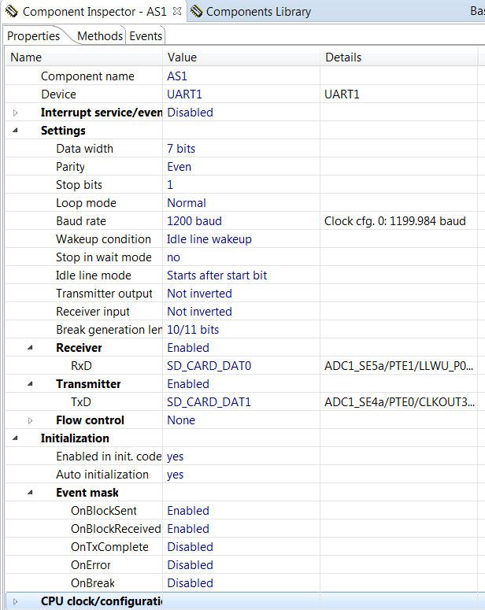Image resolution: width=485 pixels, height=610 pixels.
Task: Click the Component name field AS1
Action: [x=177, y=76]
